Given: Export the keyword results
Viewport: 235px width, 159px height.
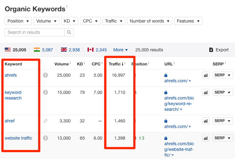Looking at the screenshot, I should tap(219, 50).
